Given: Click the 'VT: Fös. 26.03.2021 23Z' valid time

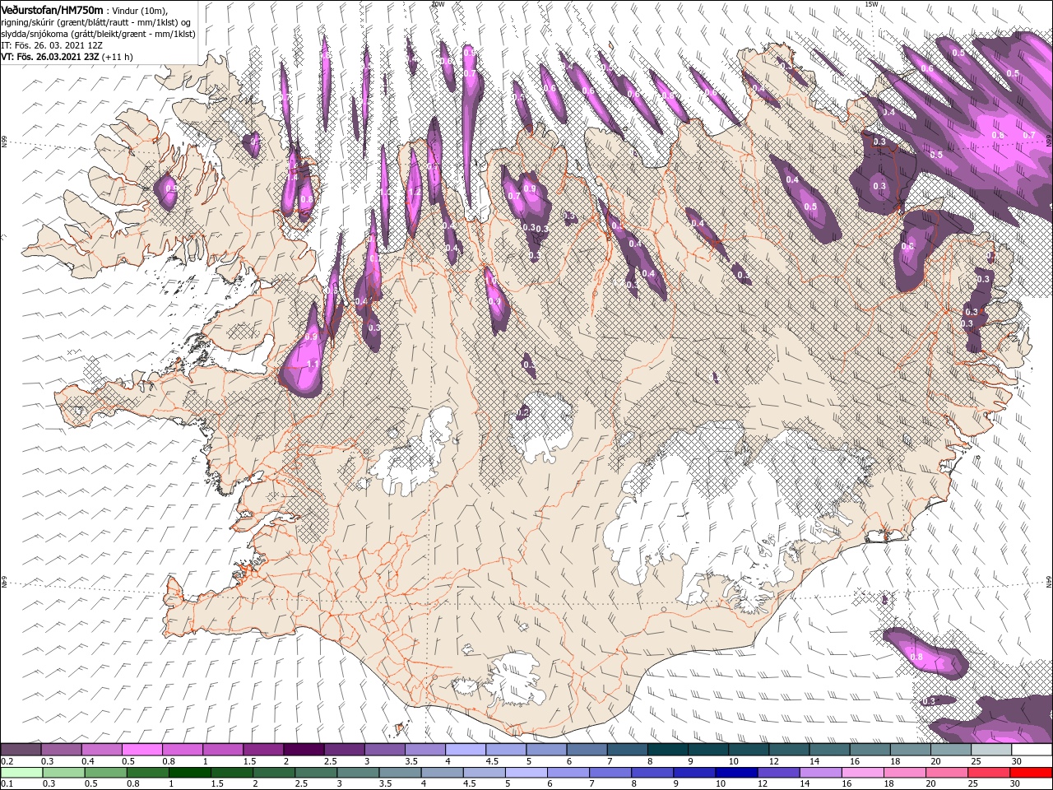Looking at the screenshot, I should [50, 57].
